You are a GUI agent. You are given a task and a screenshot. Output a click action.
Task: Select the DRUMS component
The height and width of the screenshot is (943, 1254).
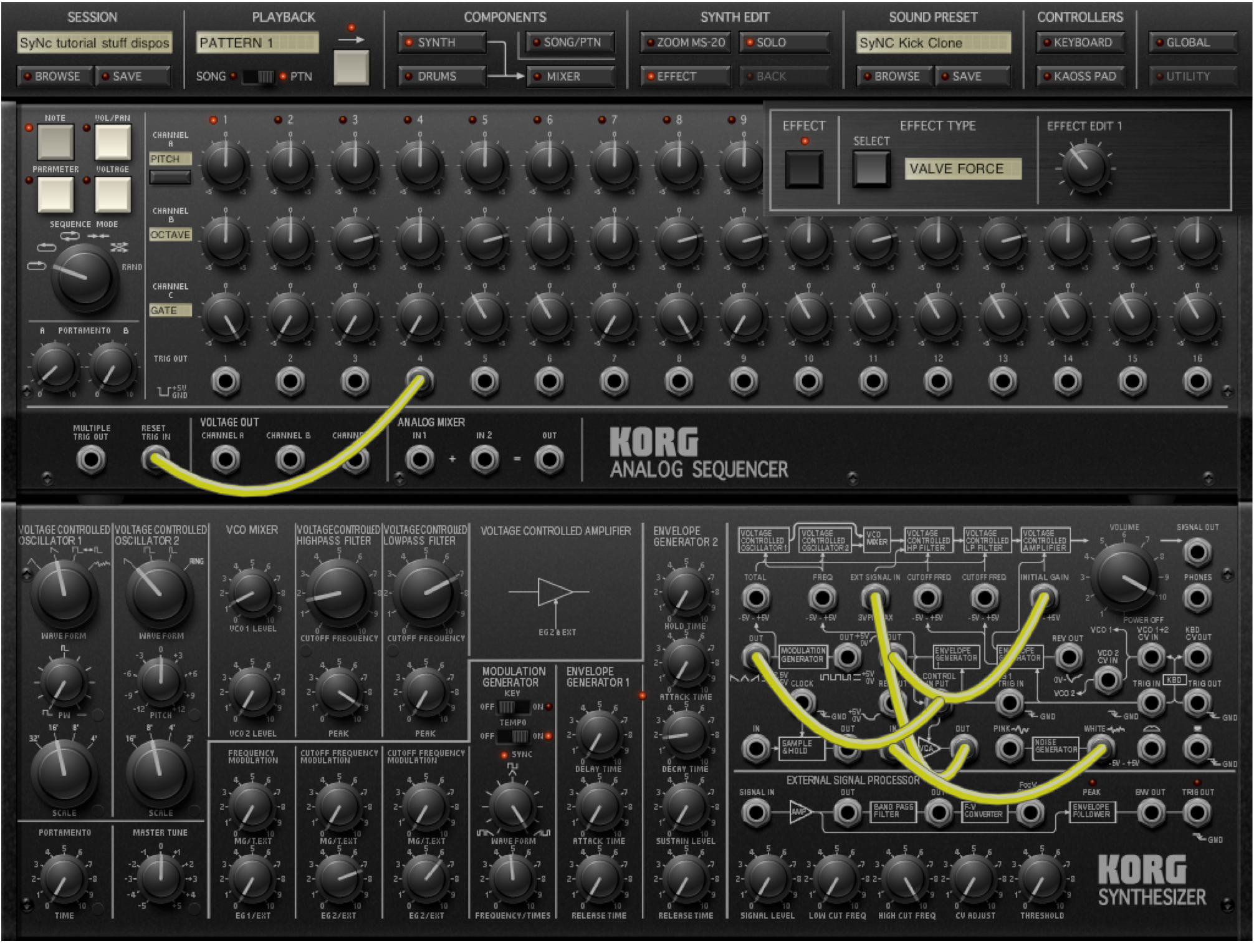(442, 76)
